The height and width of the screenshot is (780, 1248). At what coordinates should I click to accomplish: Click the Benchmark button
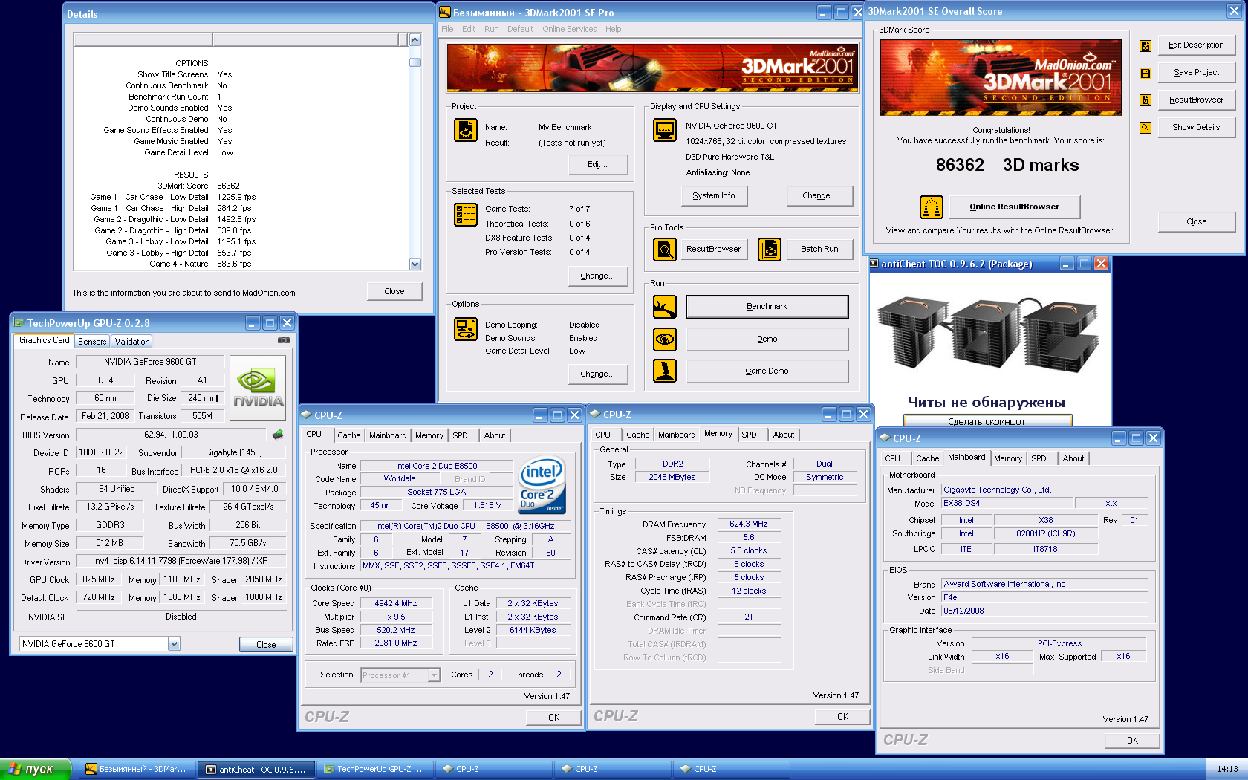(x=767, y=307)
